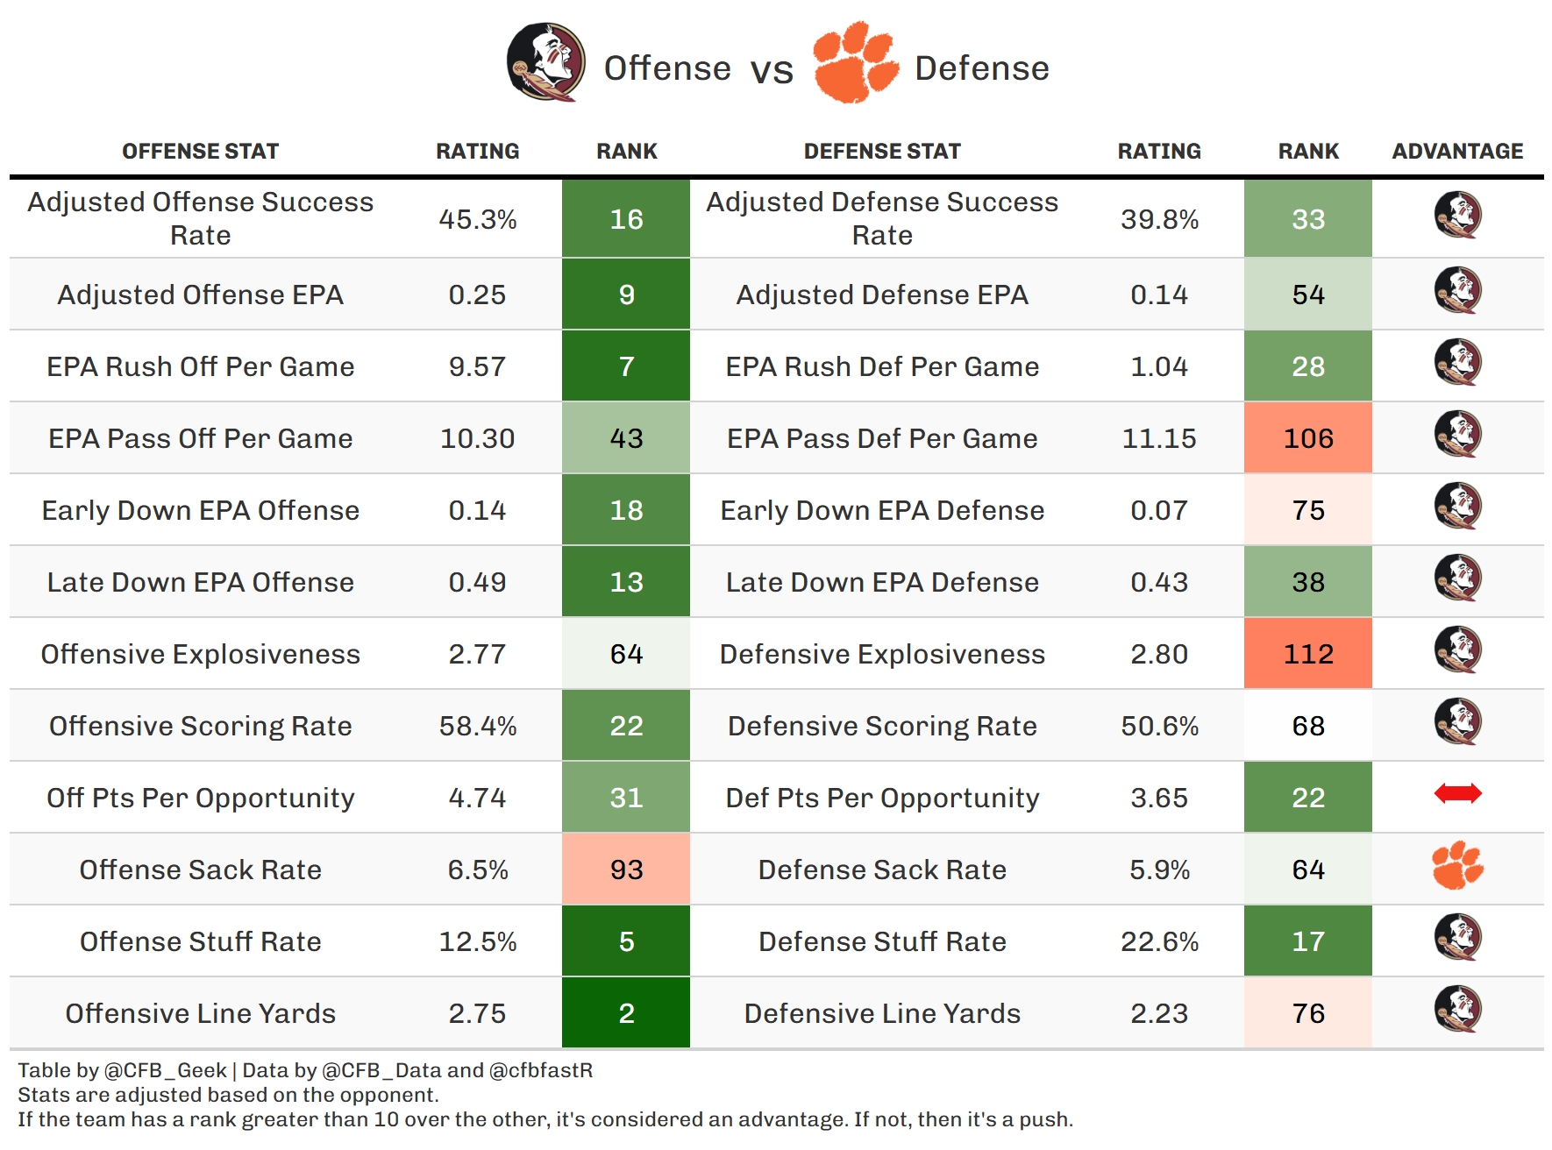Click the Offense title text at top

pyautogui.click(x=667, y=68)
